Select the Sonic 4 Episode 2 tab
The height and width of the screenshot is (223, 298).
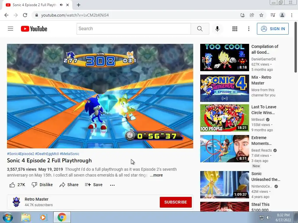34,5
